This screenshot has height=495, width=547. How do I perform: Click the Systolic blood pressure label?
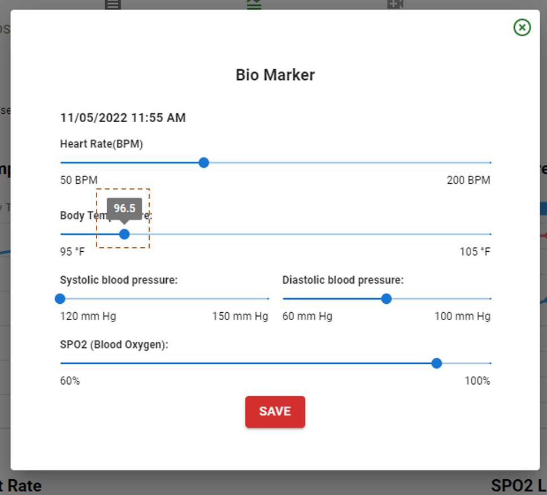119,280
